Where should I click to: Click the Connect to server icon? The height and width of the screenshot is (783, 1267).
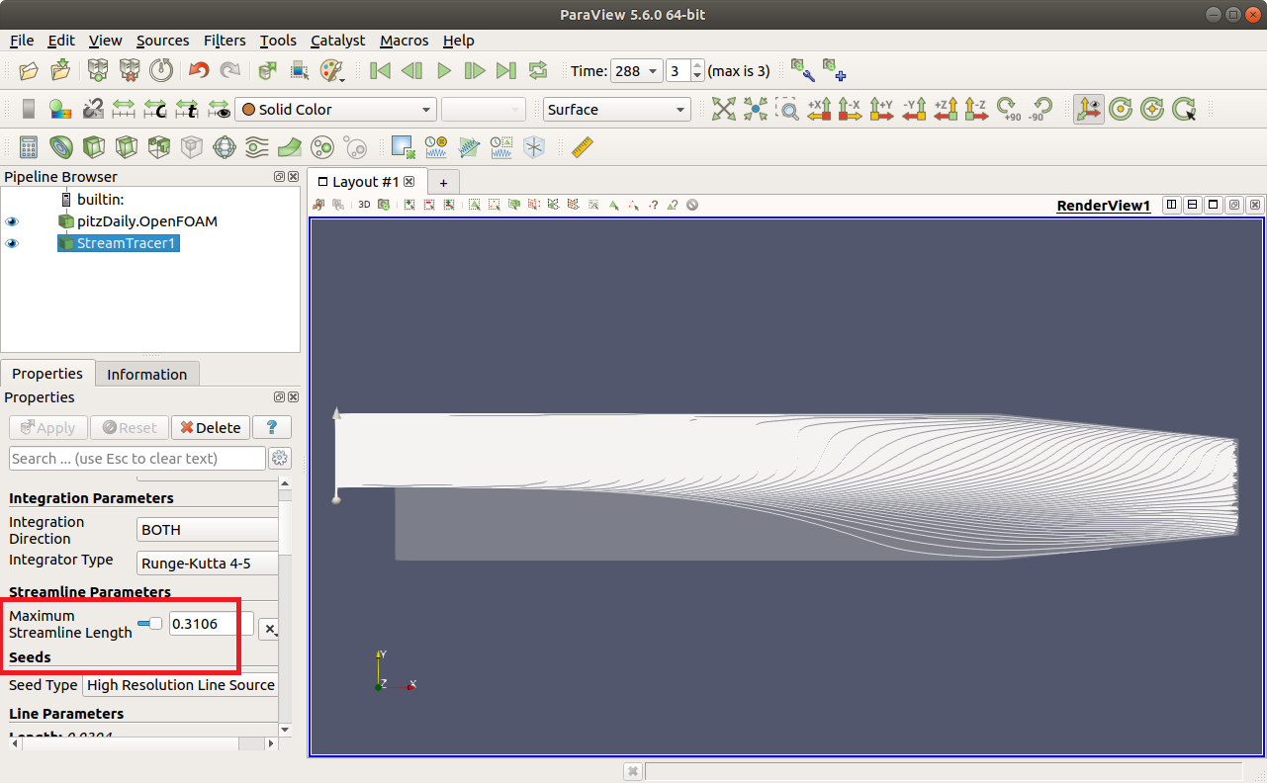click(97, 70)
